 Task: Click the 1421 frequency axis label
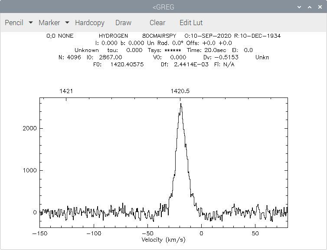(66, 91)
